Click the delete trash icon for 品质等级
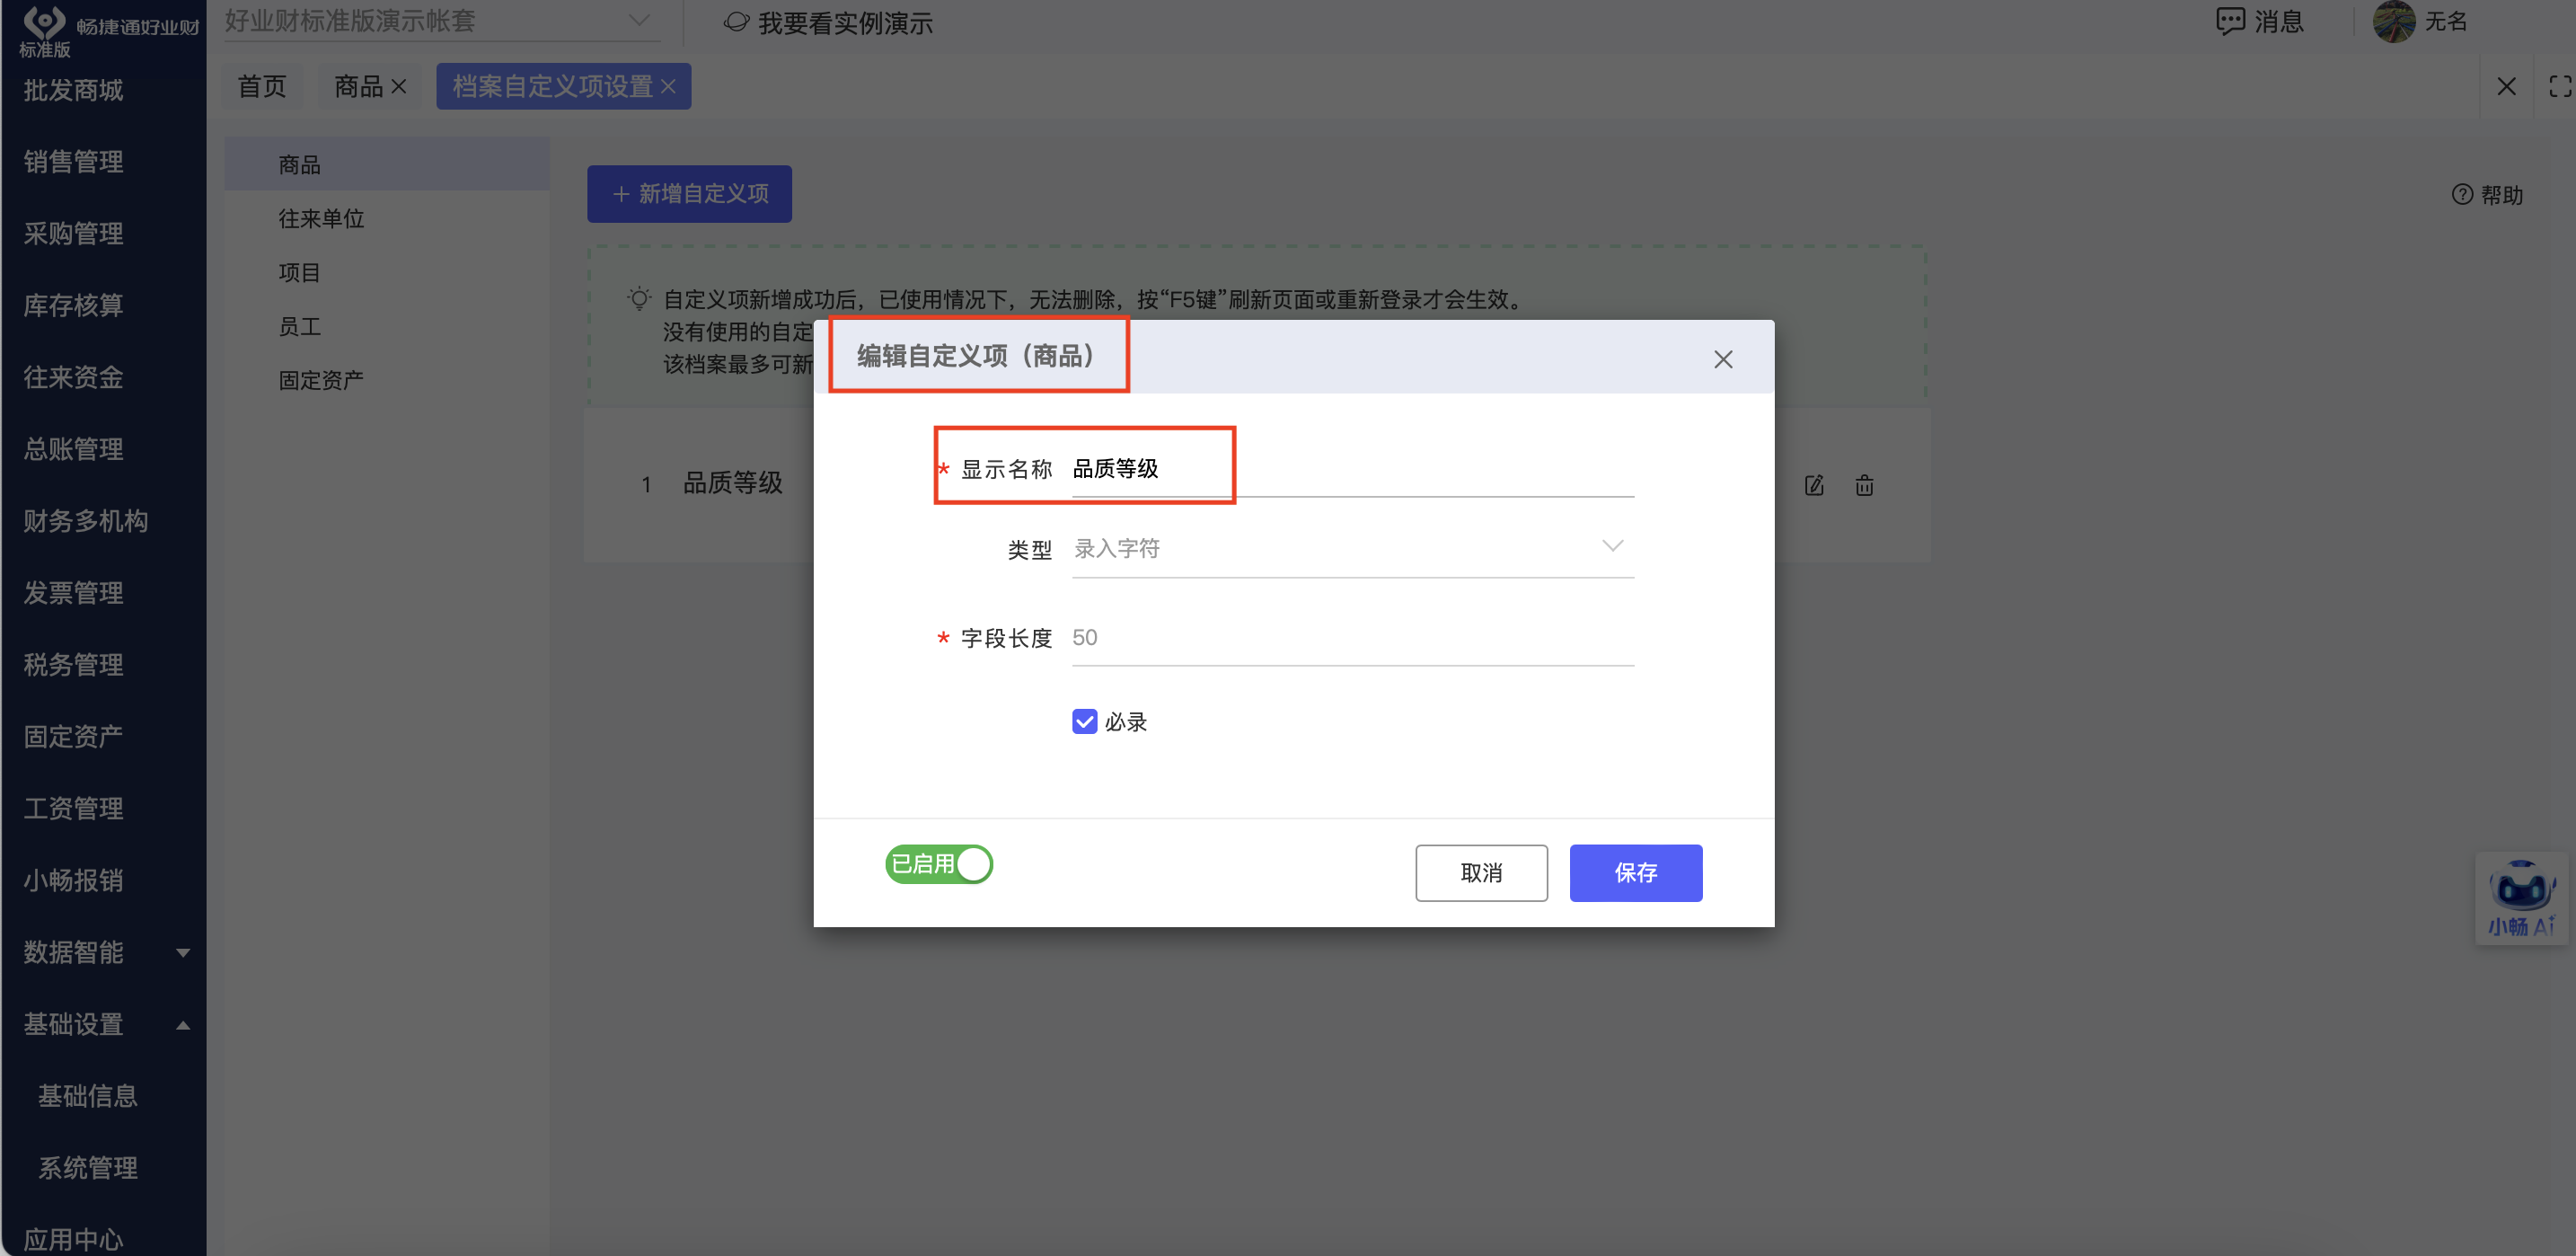The height and width of the screenshot is (1256, 2576). click(x=1864, y=486)
